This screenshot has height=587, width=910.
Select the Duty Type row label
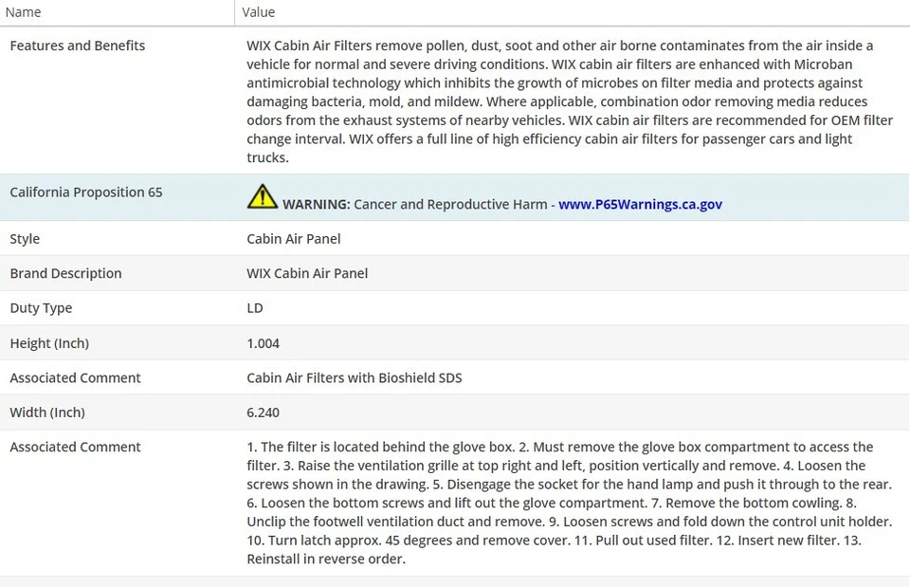41,308
